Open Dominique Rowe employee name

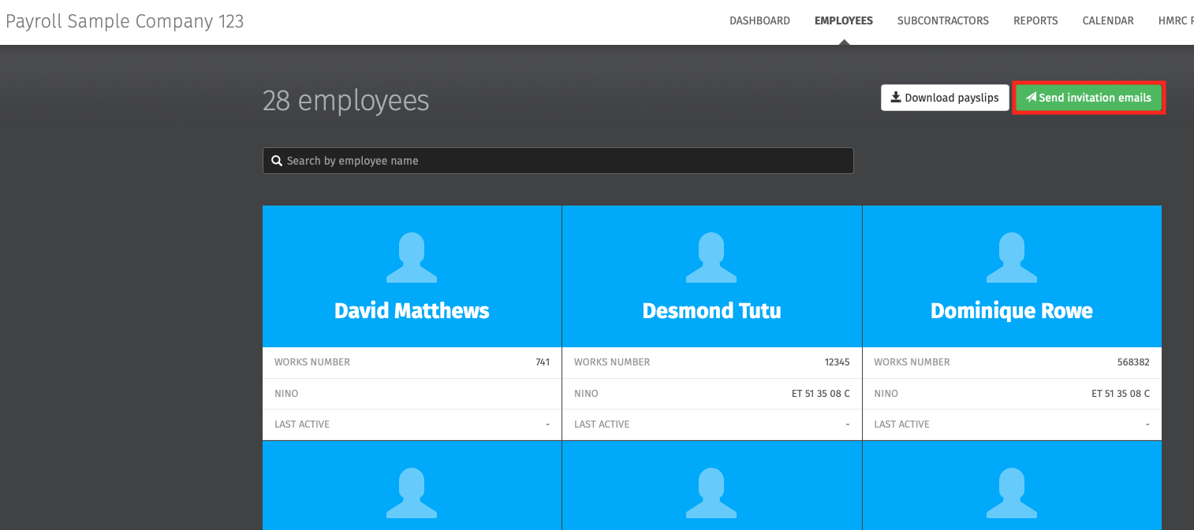tap(1012, 310)
